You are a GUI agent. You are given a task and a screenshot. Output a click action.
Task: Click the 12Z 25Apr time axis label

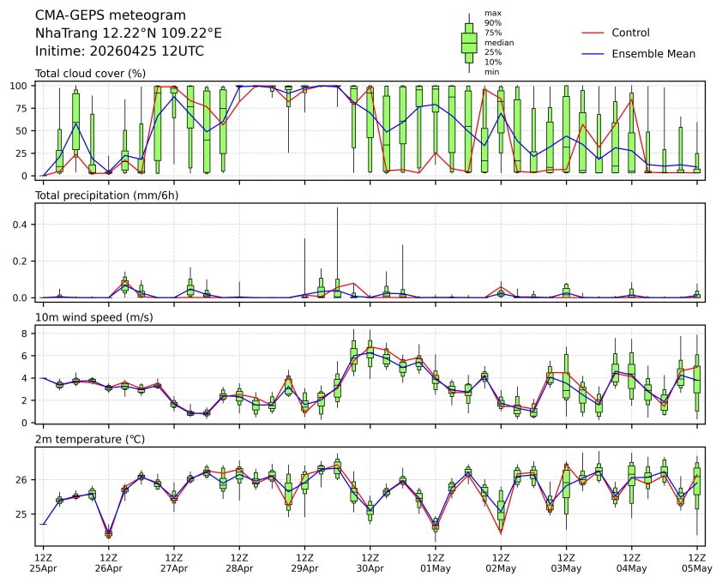click(43, 562)
